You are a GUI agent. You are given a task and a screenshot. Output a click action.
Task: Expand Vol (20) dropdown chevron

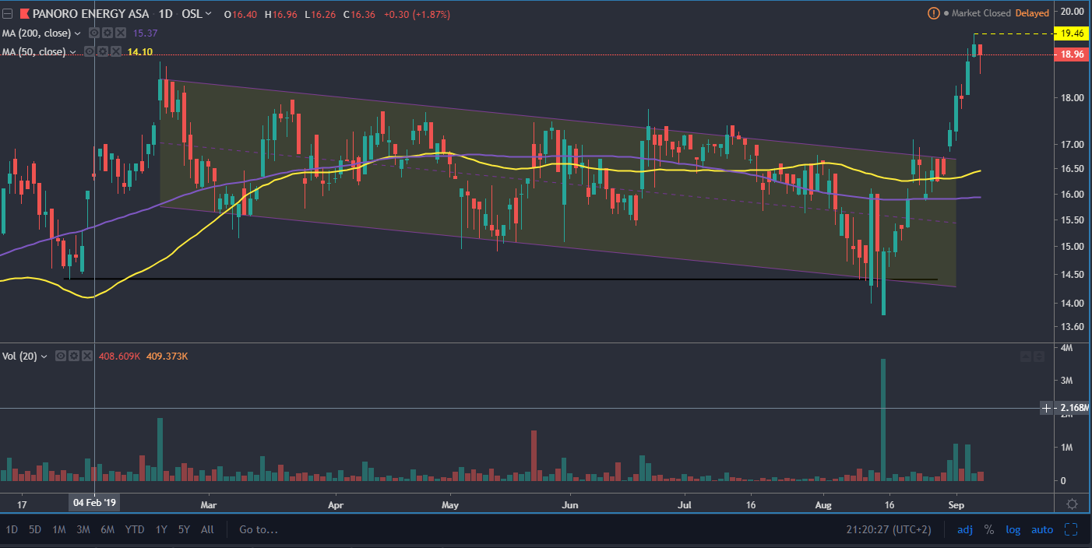coord(44,356)
